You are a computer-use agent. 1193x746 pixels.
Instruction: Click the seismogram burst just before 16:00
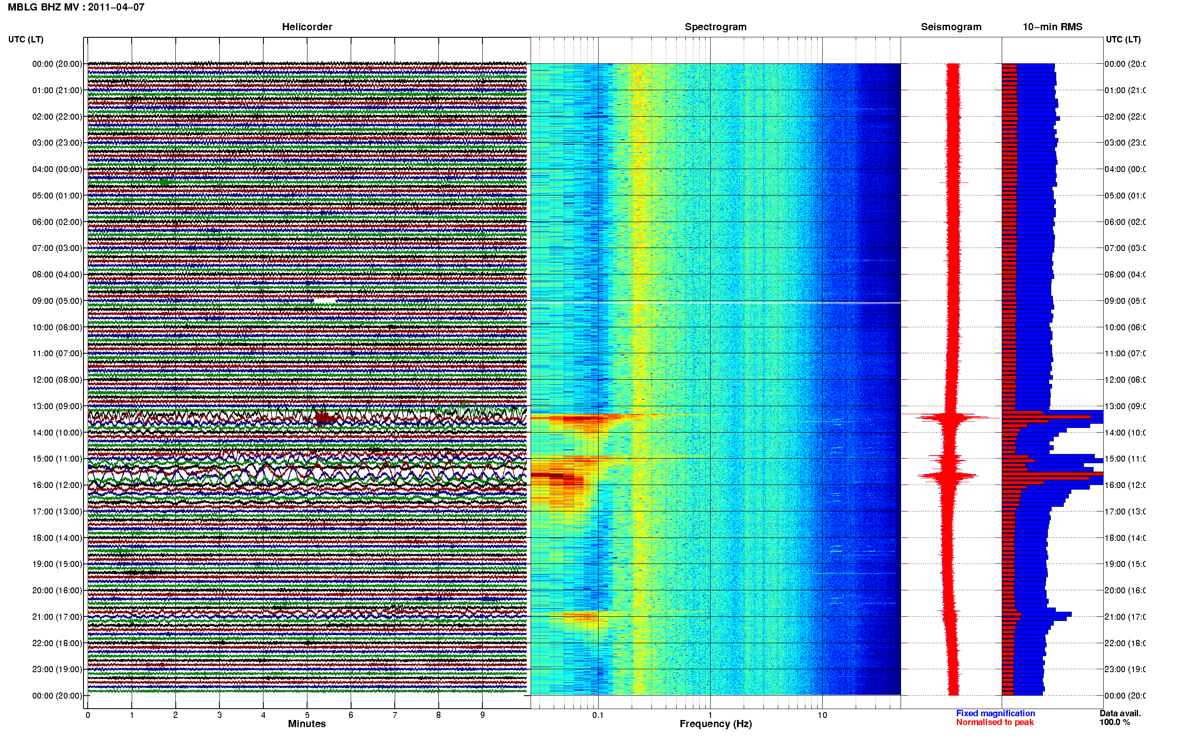(x=948, y=476)
